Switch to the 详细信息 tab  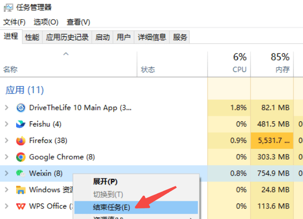[152, 37]
